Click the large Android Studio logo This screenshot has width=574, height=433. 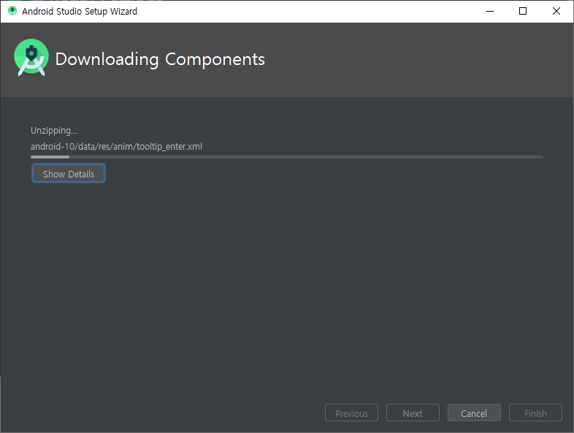[31, 58]
